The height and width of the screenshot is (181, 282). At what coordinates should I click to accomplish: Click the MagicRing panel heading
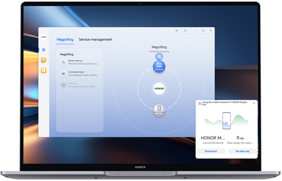(67, 54)
